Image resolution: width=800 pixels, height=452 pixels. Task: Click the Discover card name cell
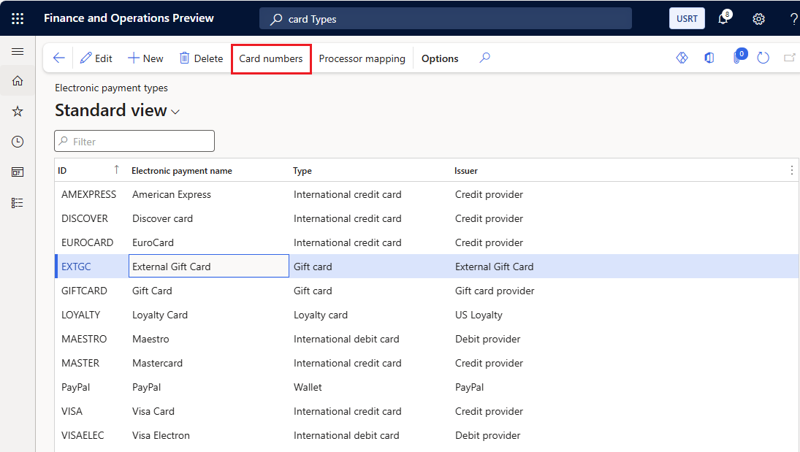pos(162,218)
